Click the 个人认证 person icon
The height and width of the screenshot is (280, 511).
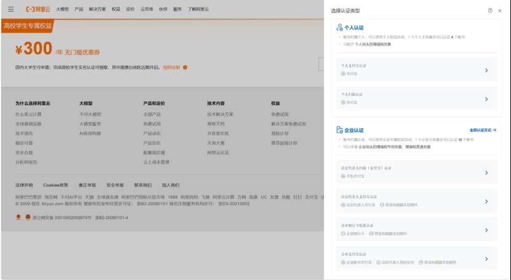[x=340, y=27]
